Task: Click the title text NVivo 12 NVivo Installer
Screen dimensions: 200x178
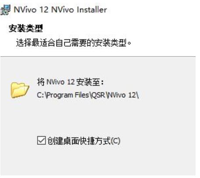Action: pyautogui.click(x=60, y=10)
